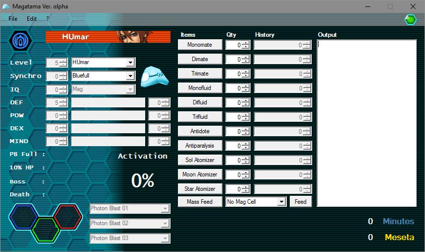The image size is (425, 252).
Task: Click the Mass Feed button
Action: coord(200,202)
